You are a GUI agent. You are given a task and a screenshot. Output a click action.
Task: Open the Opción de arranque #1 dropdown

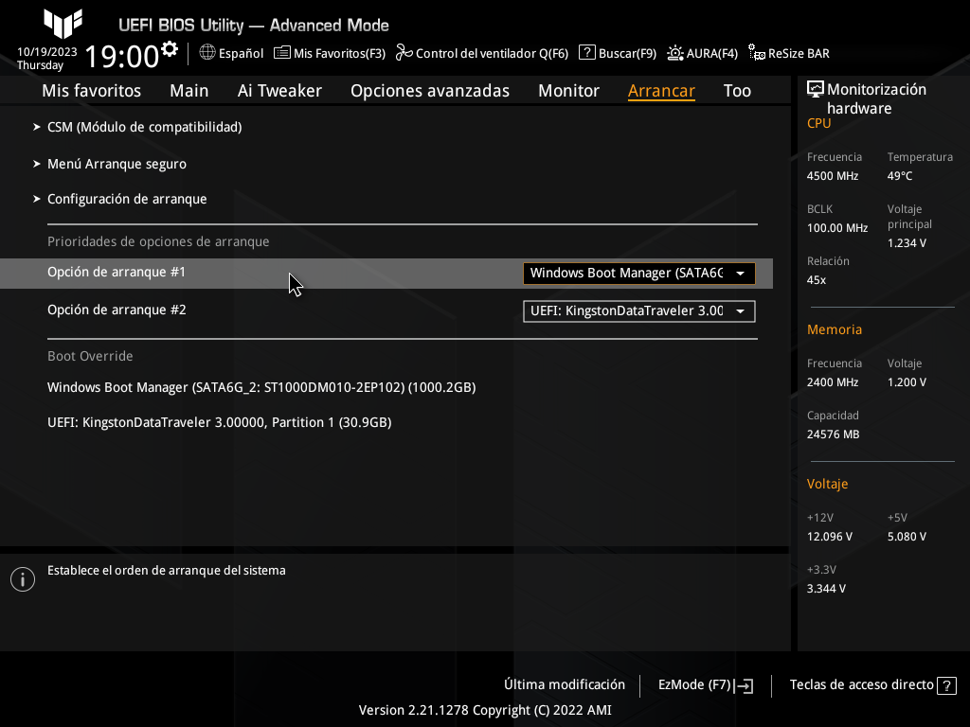(638, 274)
